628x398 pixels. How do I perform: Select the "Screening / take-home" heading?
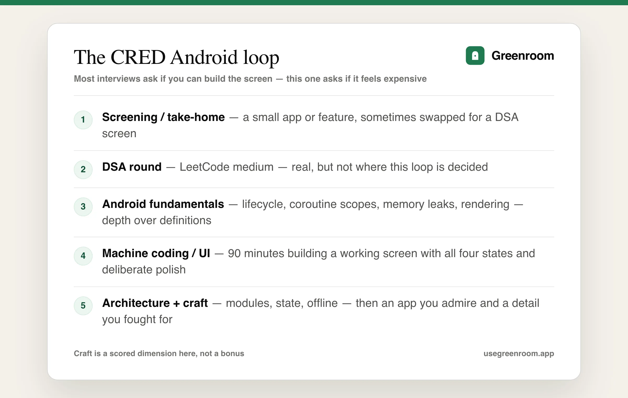point(163,117)
